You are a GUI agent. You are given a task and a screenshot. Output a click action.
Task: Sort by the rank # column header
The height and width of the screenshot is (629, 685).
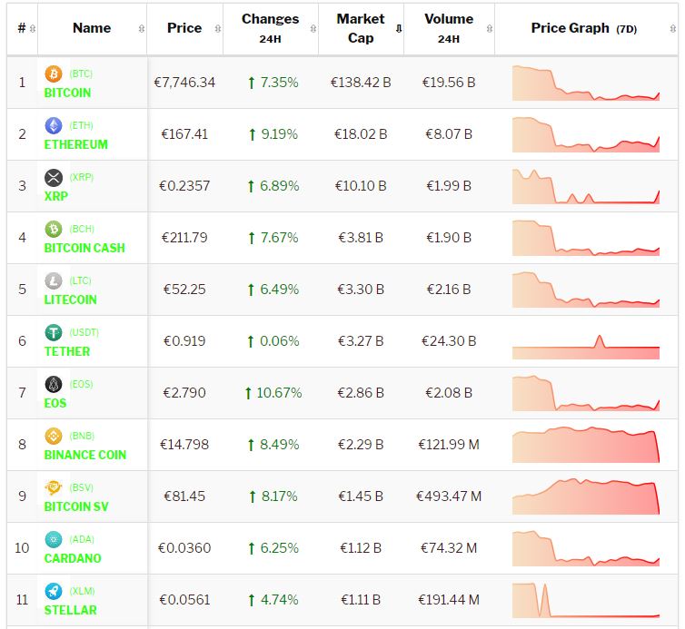tap(22, 28)
